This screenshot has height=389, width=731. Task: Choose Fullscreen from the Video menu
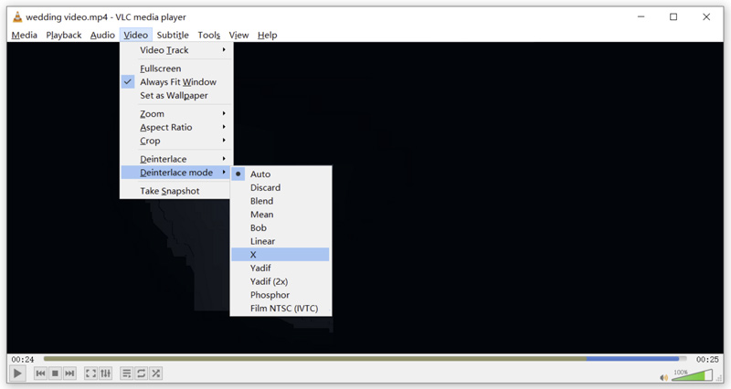pyautogui.click(x=176, y=68)
